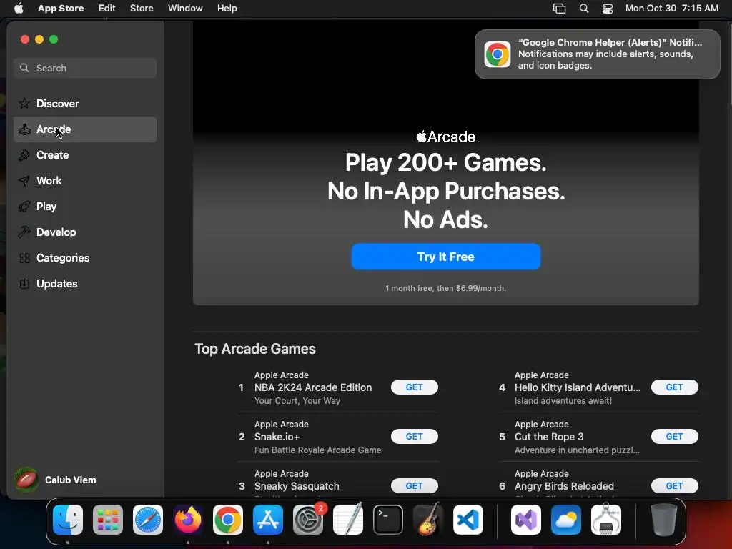The width and height of the screenshot is (732, 549).
Task: Click the 'Island adventures await!' subtitle
Action: (x=563, y=400)
